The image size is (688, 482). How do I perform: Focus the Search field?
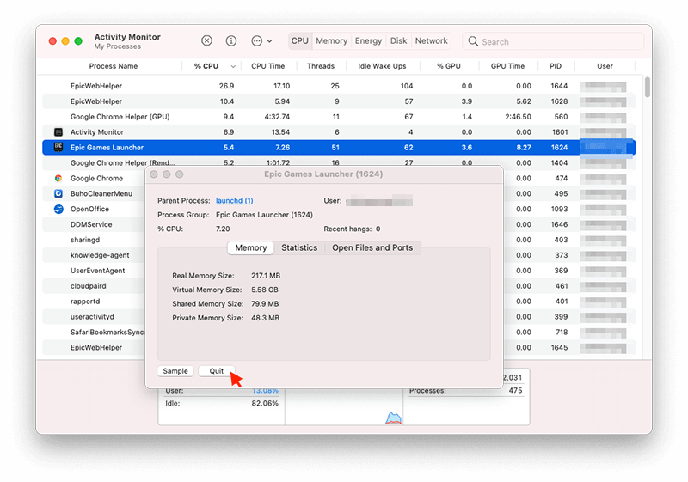click(553, 41)
